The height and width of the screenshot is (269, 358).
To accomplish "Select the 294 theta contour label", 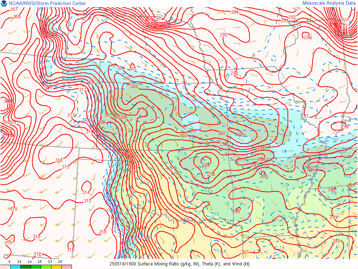I will (235, 12).
